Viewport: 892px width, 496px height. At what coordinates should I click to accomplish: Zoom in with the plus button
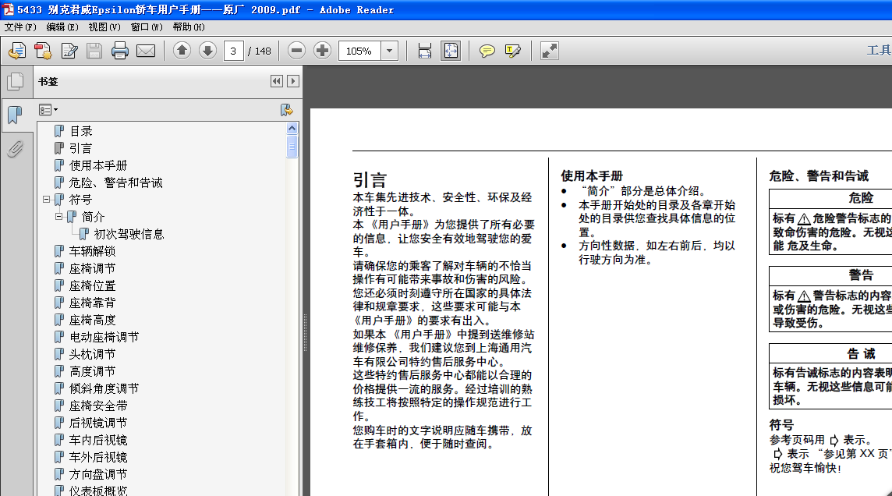point(323,51)
